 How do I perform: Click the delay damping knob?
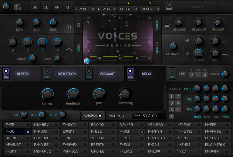(x=125, y=94)
